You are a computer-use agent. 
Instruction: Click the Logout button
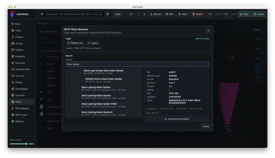click(93, 43)
